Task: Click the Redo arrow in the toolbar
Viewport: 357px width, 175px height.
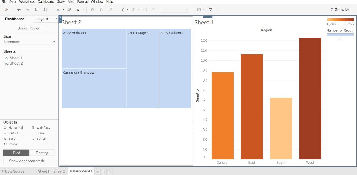Action: (x=27, y=9)
